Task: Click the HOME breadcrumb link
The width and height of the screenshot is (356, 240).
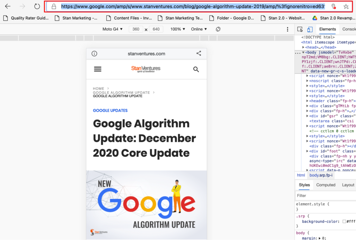Action: pyautogui.click(x=98, y=88)
